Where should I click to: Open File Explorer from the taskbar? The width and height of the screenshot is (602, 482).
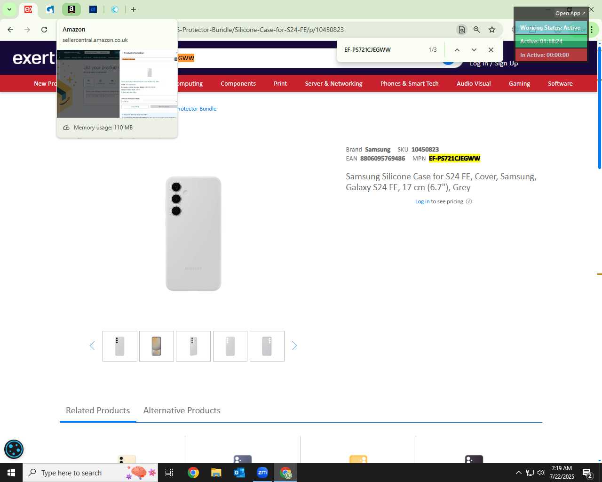[216, 473]
